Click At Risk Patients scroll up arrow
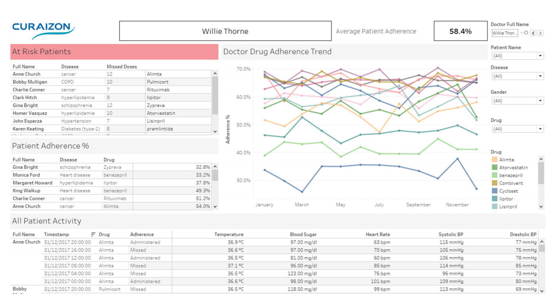 point(215,74)
